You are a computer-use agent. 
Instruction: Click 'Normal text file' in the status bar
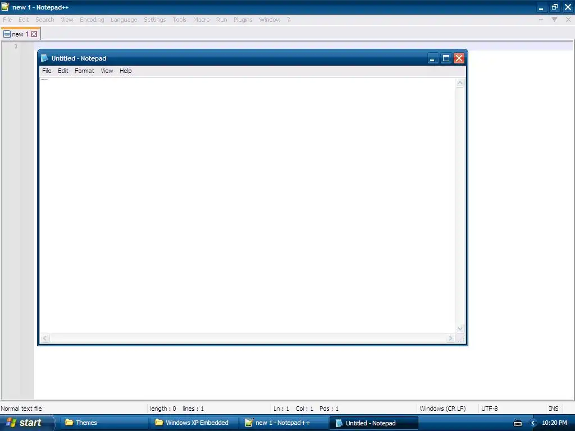click(21, 409)
